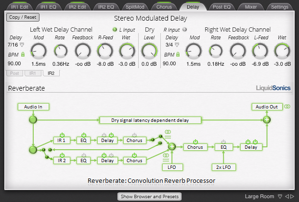This screenshot has width=299, height=202.
Task: Click first power icon above IR 2 Delay
Action: click(x=104, y=155)
